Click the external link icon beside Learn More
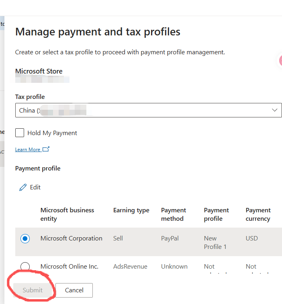The width and height of the screenshot is (282, 304). click(x=46, y=149)
